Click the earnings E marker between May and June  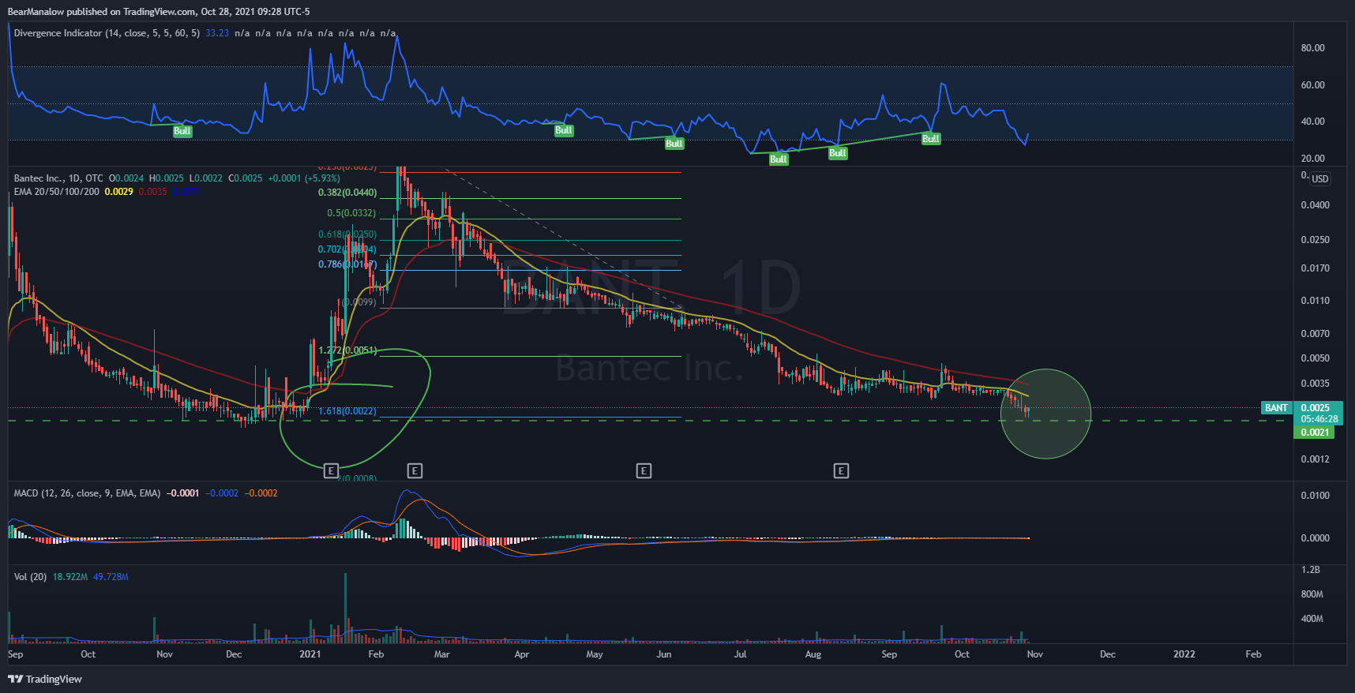644,471
